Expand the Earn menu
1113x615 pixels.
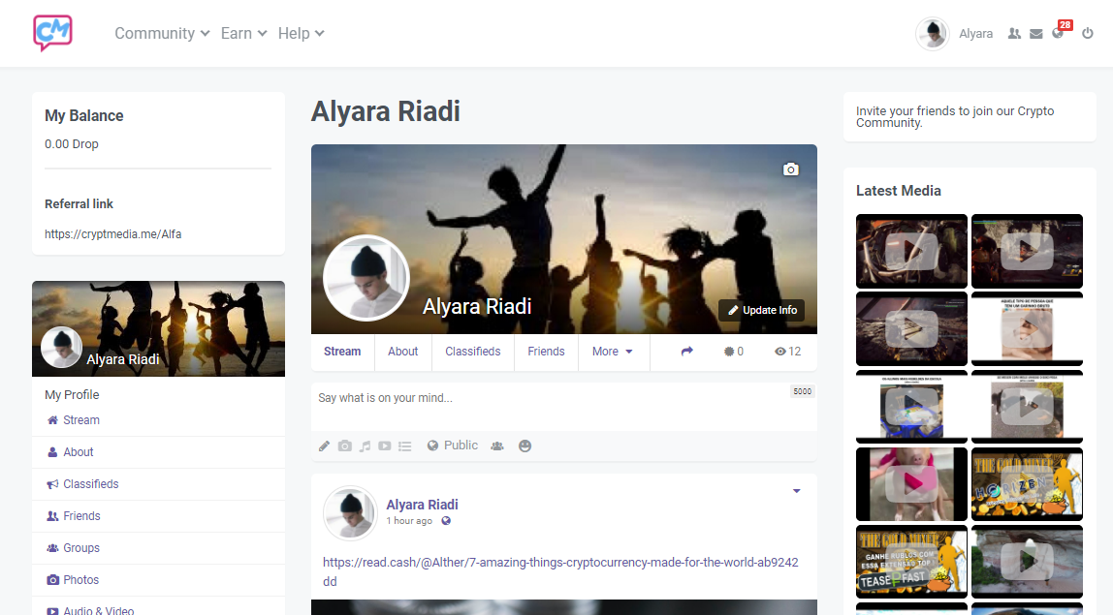click(x=243, y=33)
